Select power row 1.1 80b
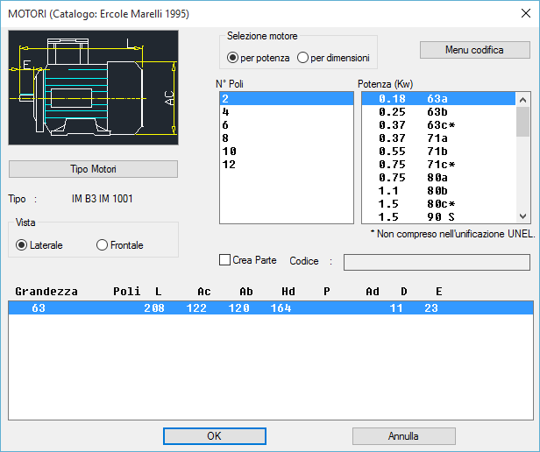 [x=438, y=190]
